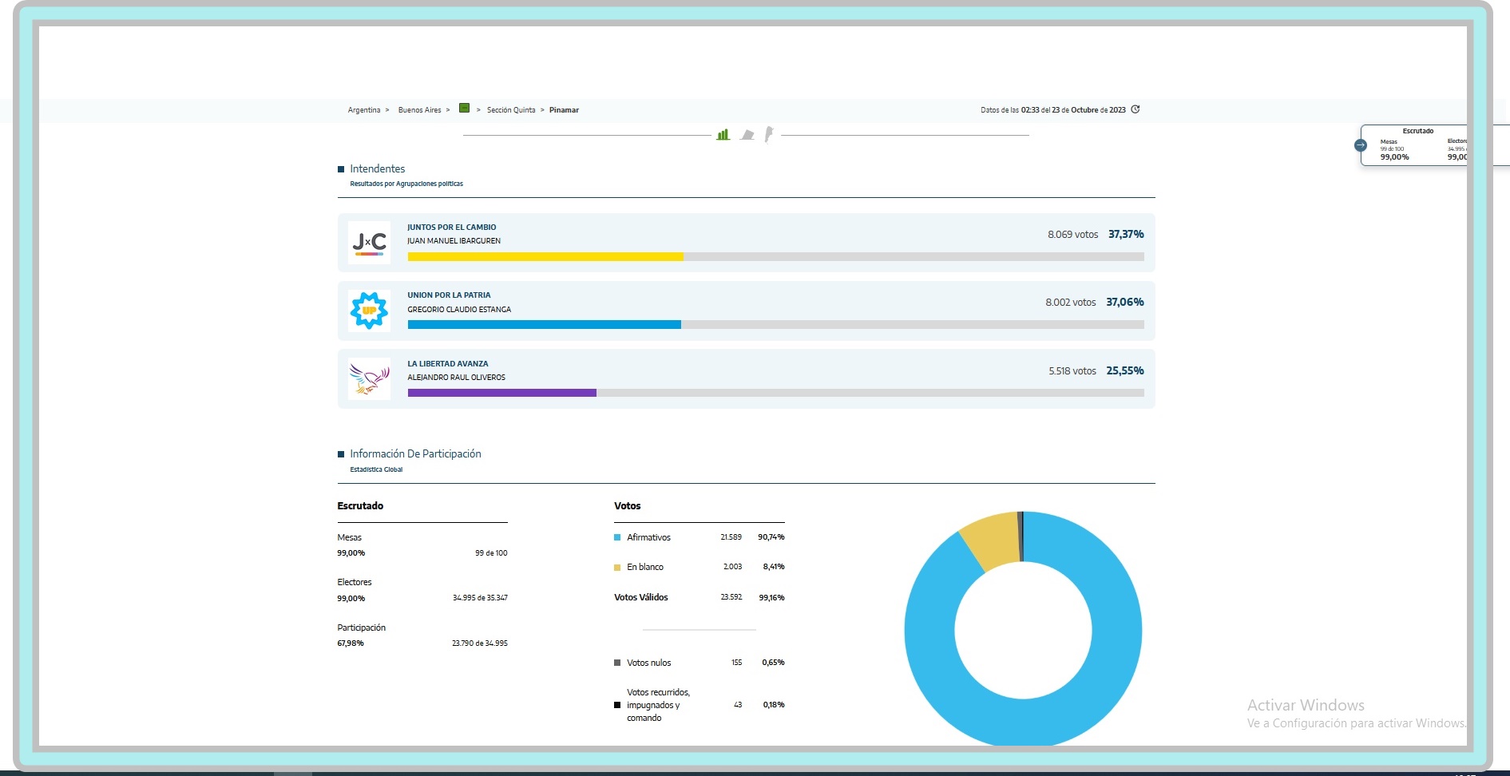Click the Afirmativos blue legend swatch
1510x776 pixels.
pyautogui.click(x=617, y=537)
